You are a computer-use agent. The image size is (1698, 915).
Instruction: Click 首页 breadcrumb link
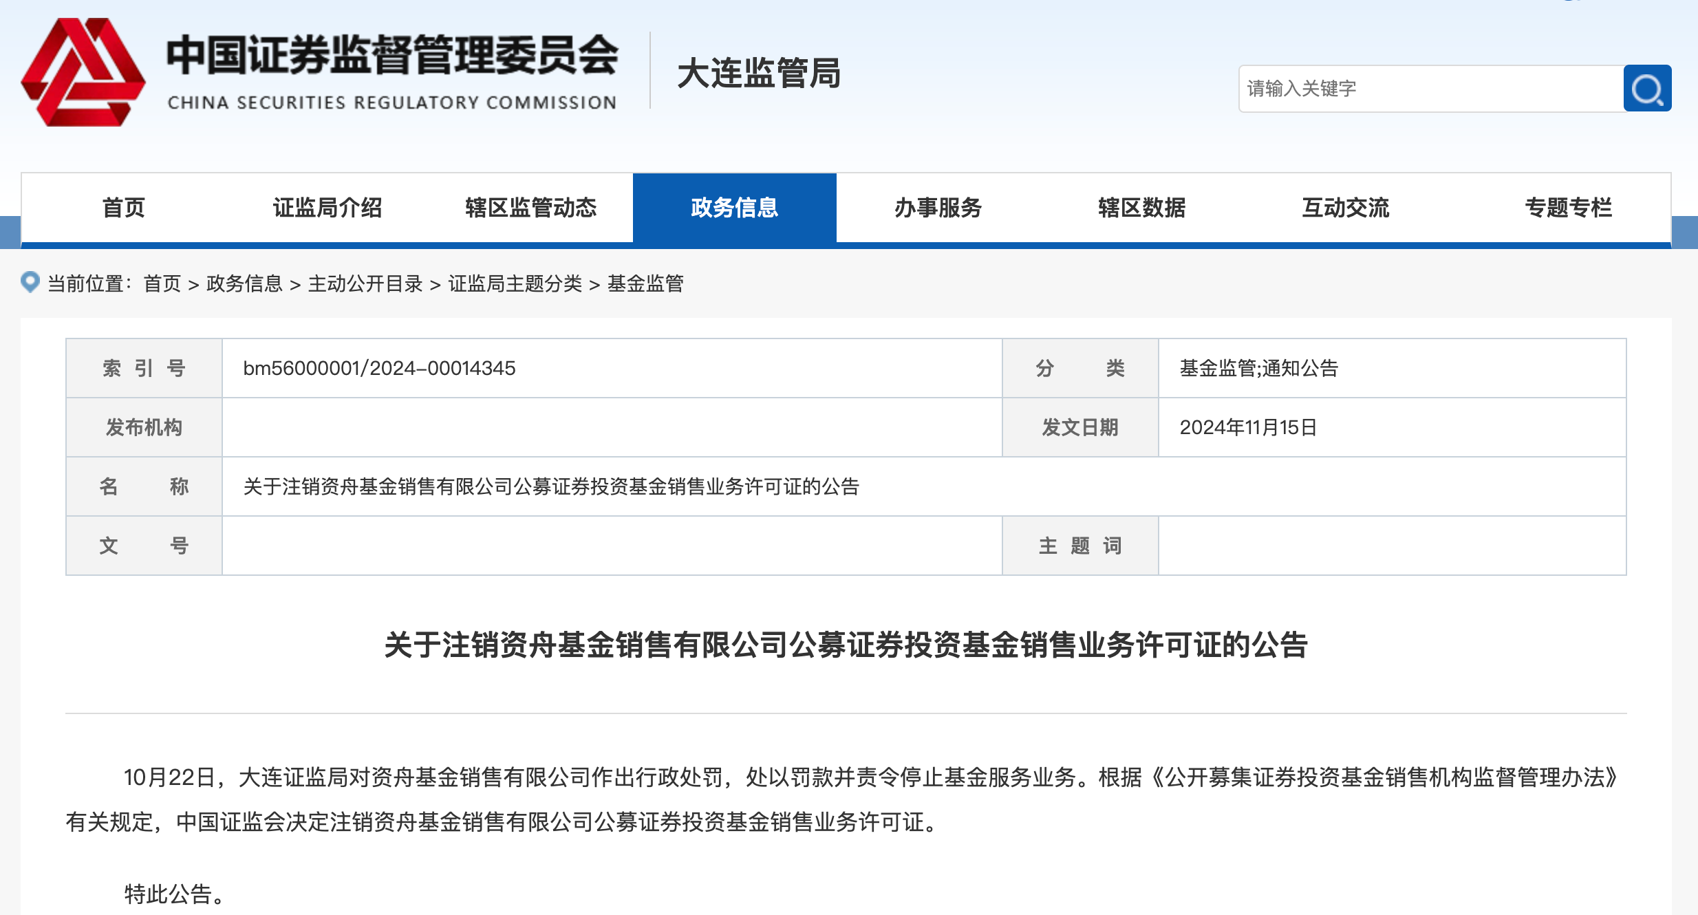(x=162, y=283)
